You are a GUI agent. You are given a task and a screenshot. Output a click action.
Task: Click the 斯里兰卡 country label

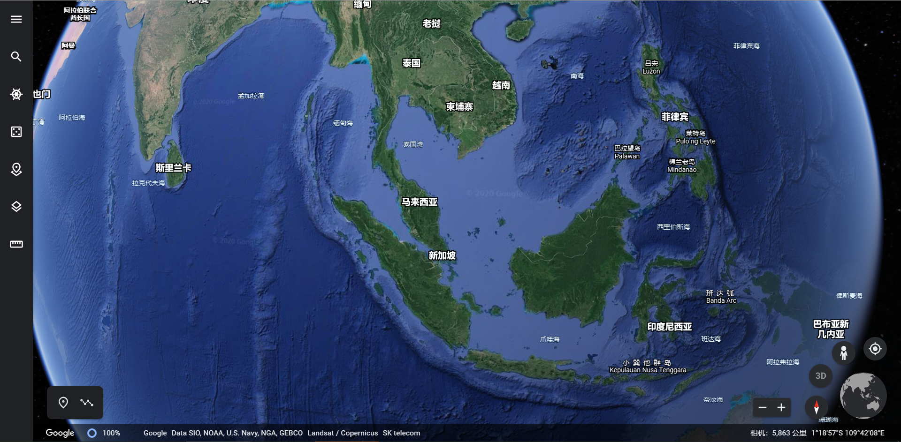coord(174,168)
